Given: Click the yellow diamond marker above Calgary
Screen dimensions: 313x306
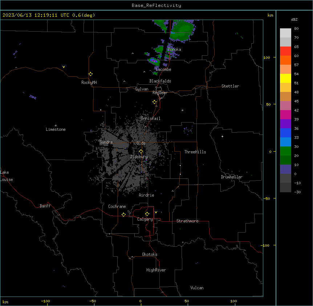Looking at the screenshot, I should (147, 214).
